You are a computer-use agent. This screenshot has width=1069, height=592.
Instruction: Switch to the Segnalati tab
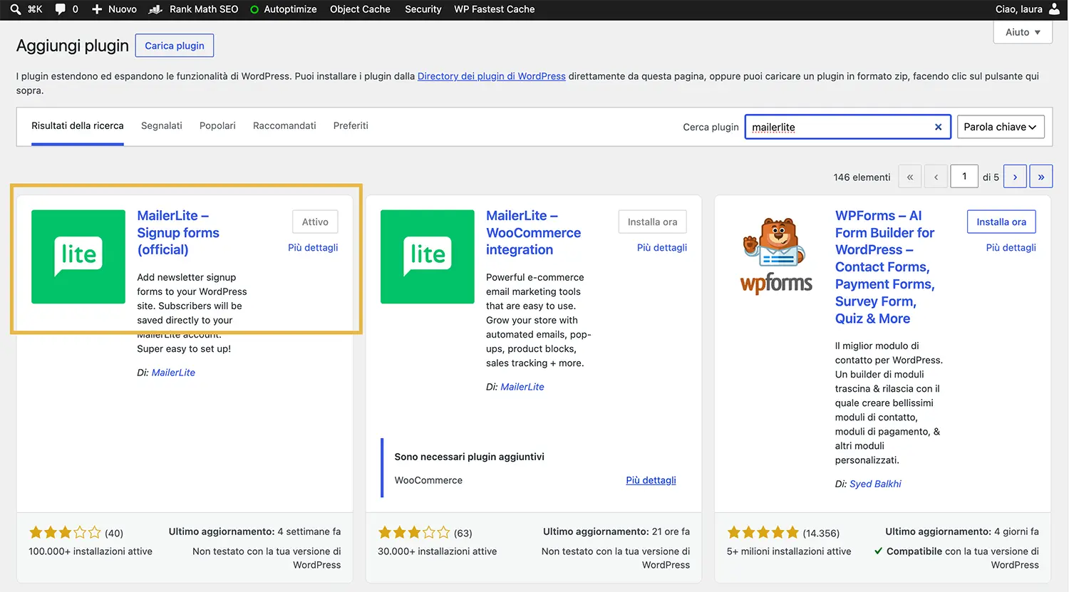162,126
